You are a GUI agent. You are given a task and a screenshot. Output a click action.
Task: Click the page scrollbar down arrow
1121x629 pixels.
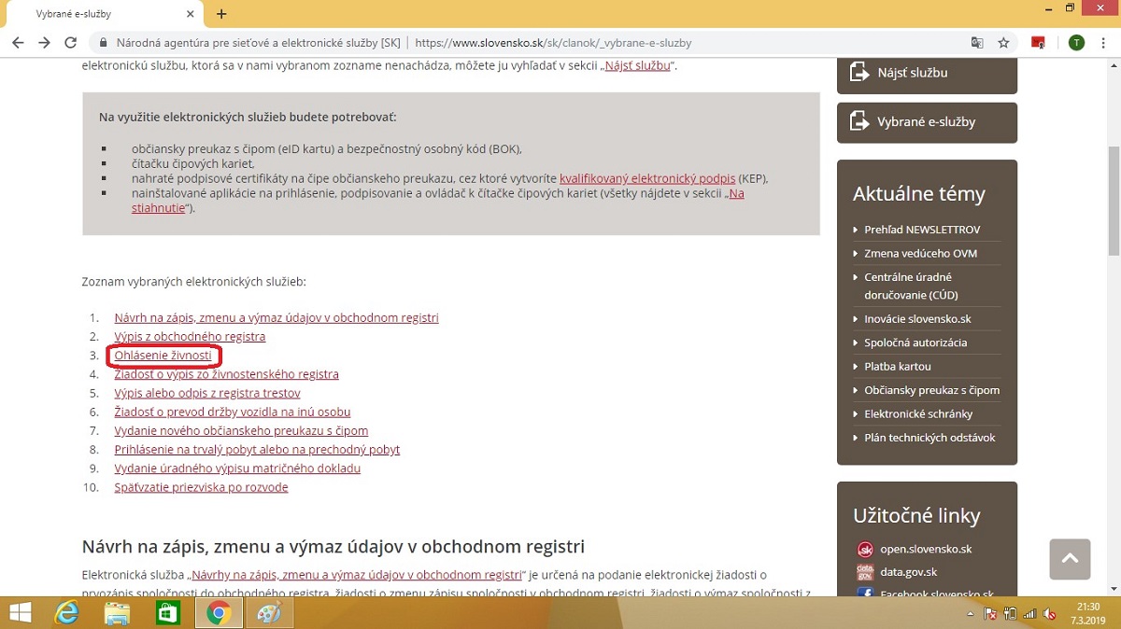point(1113,587)
